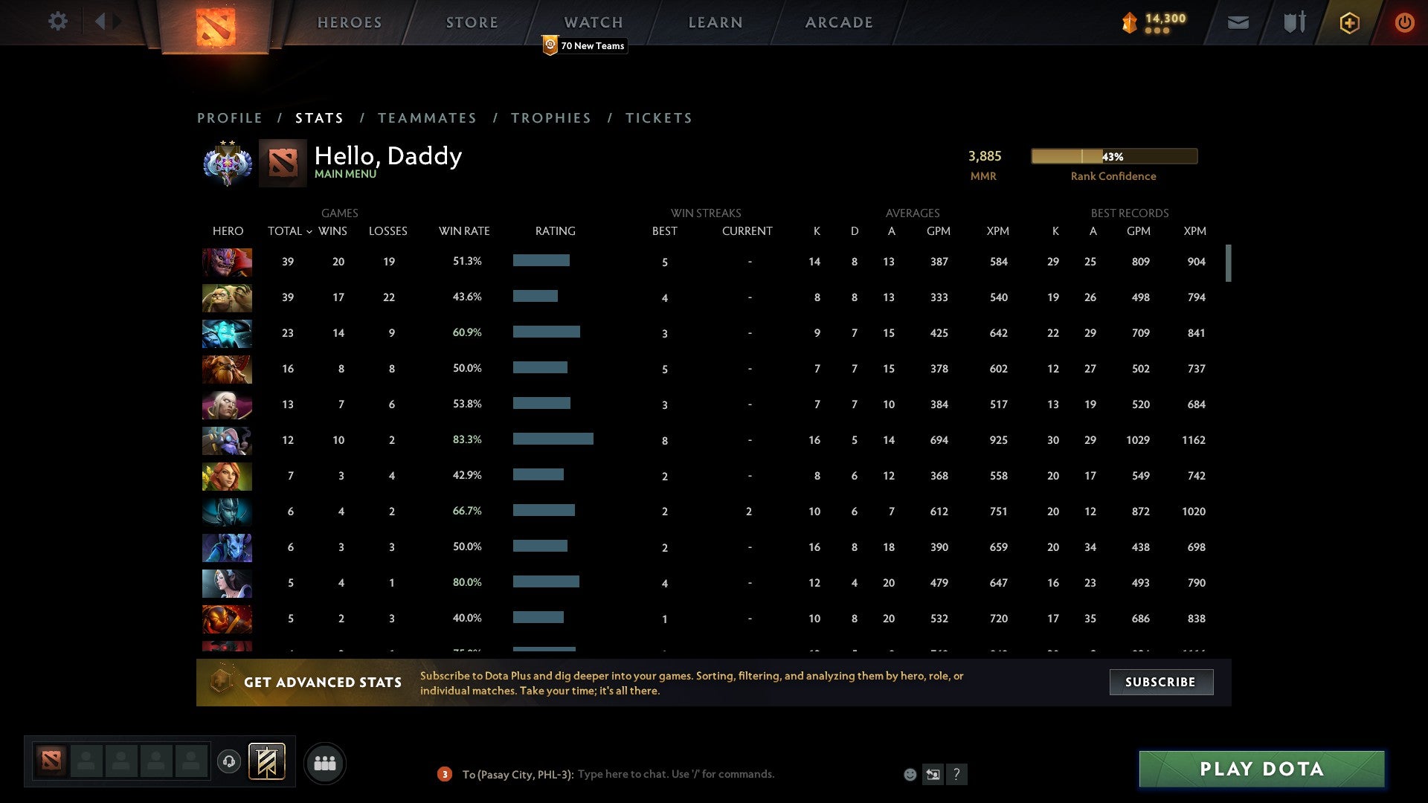The image size is (1428, 803).
Task: Click the Dota 2 logo home button
Action: pos(216,26)
